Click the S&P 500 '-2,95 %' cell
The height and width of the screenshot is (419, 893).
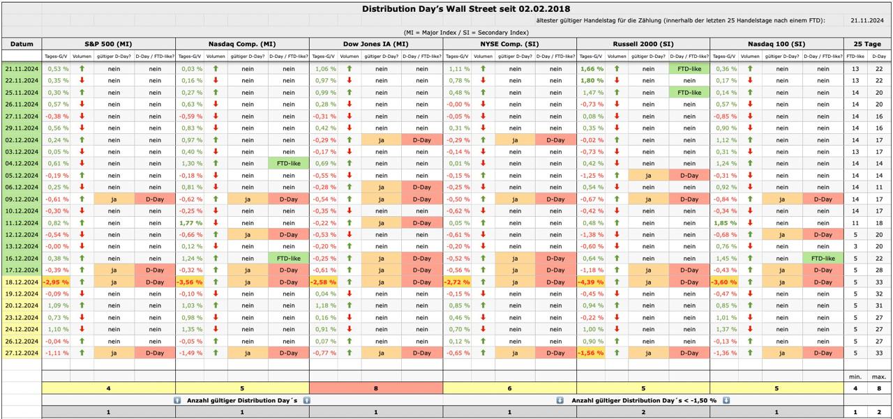tap(56, 282)
